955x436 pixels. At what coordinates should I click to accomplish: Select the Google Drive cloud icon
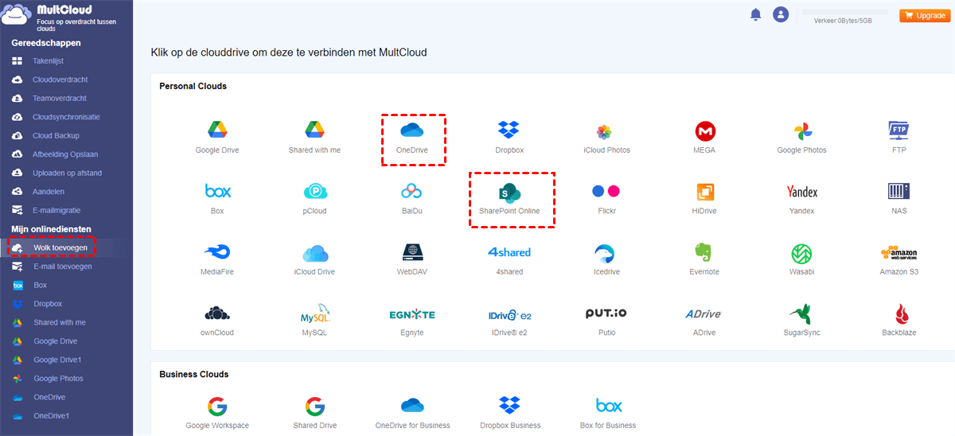217,130
